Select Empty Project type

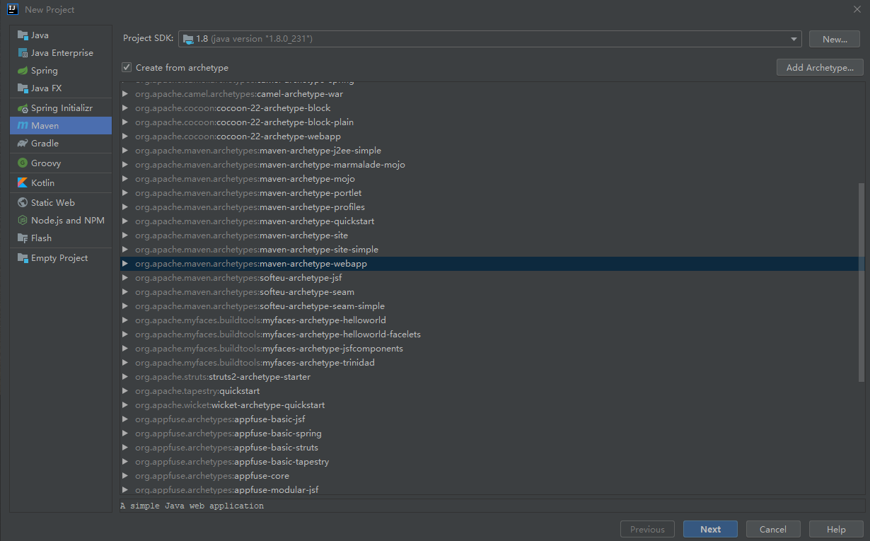[61, 258]
